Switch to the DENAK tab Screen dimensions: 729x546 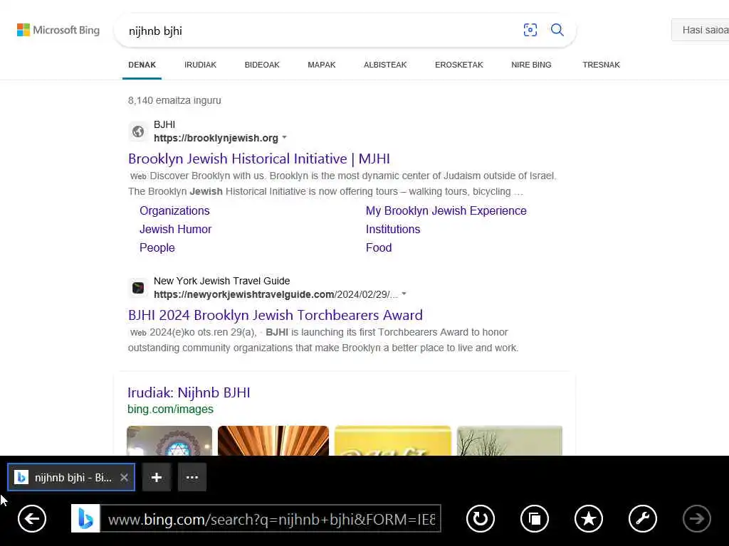click(142, 65)
